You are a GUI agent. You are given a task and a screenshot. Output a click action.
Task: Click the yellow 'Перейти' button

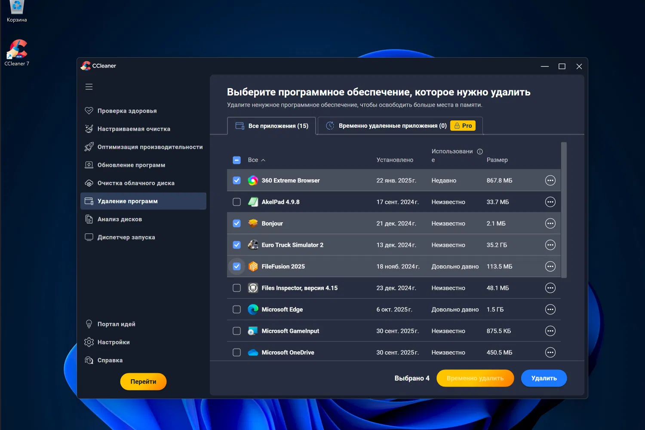click(143, 381)
